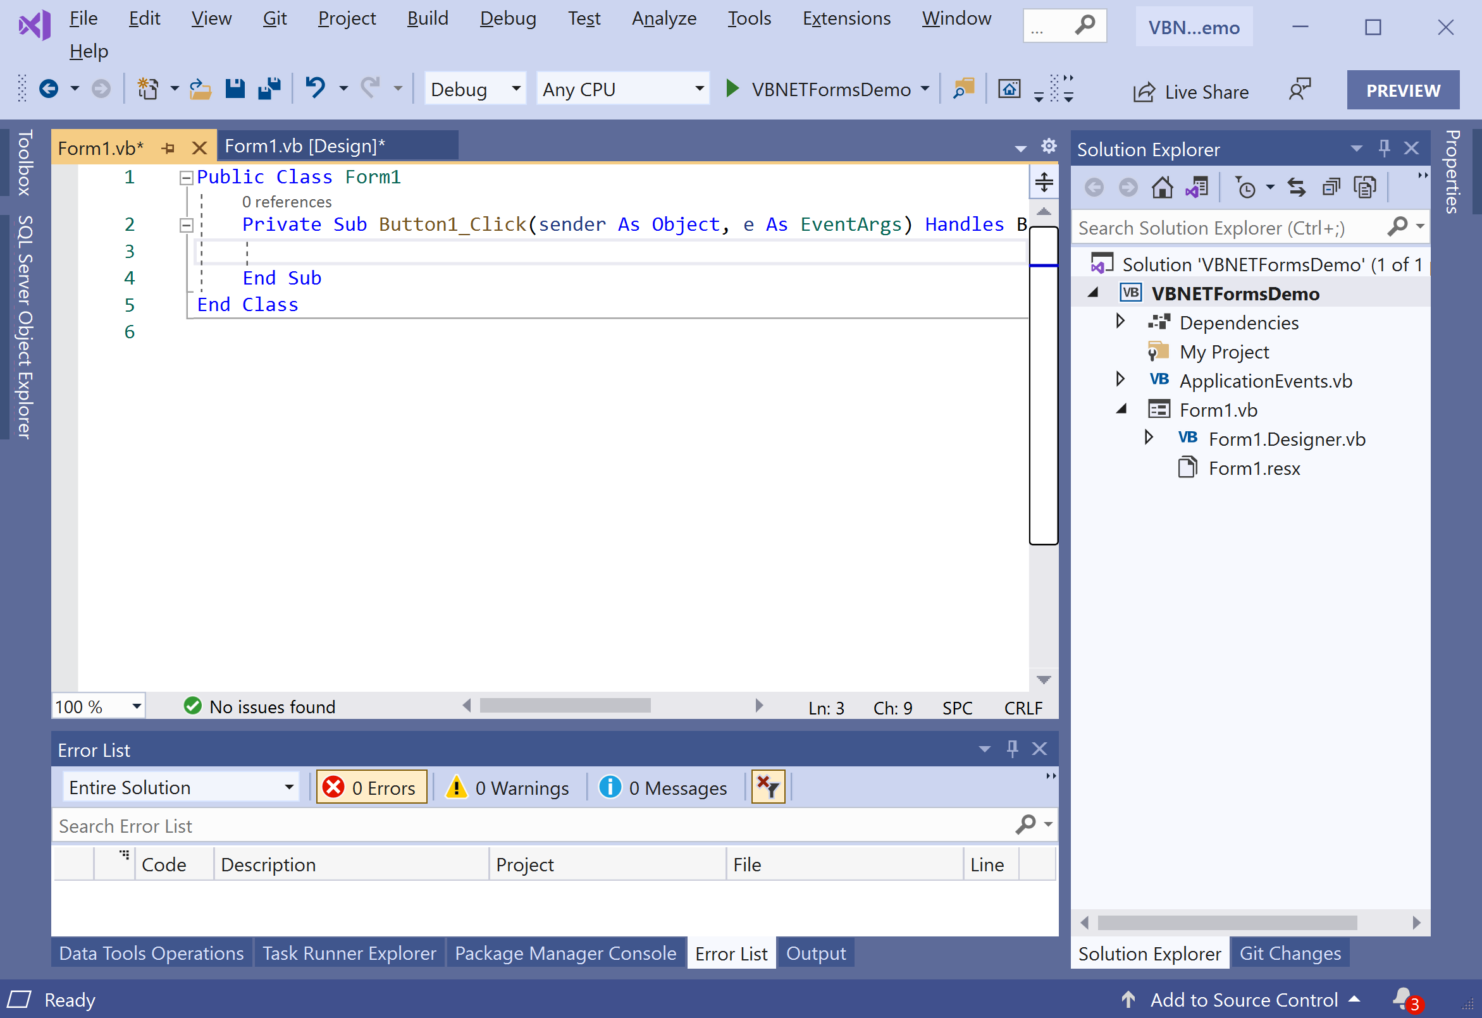Click the editor horizontal scrollbar thumb
The width and height of the screenshot is (1482, 1018).
coord(565,706)
